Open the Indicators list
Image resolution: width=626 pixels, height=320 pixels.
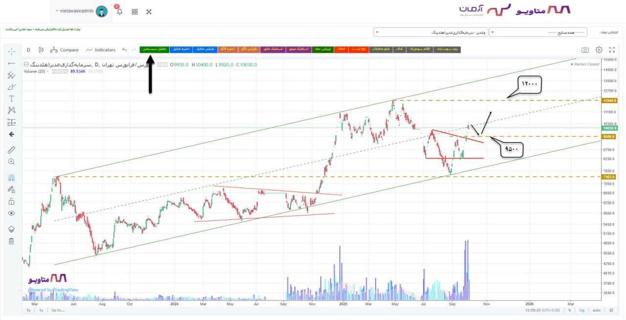[x=101, y=50]
